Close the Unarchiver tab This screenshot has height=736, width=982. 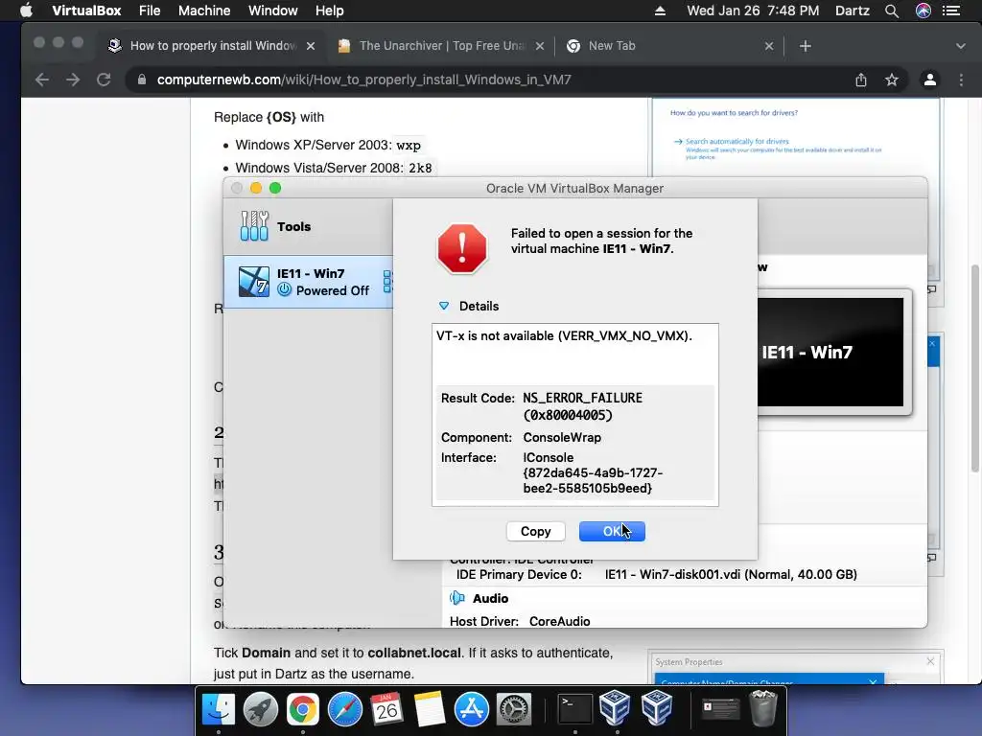[540, 46]
